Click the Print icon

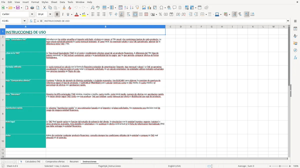[x=32, y=8]
